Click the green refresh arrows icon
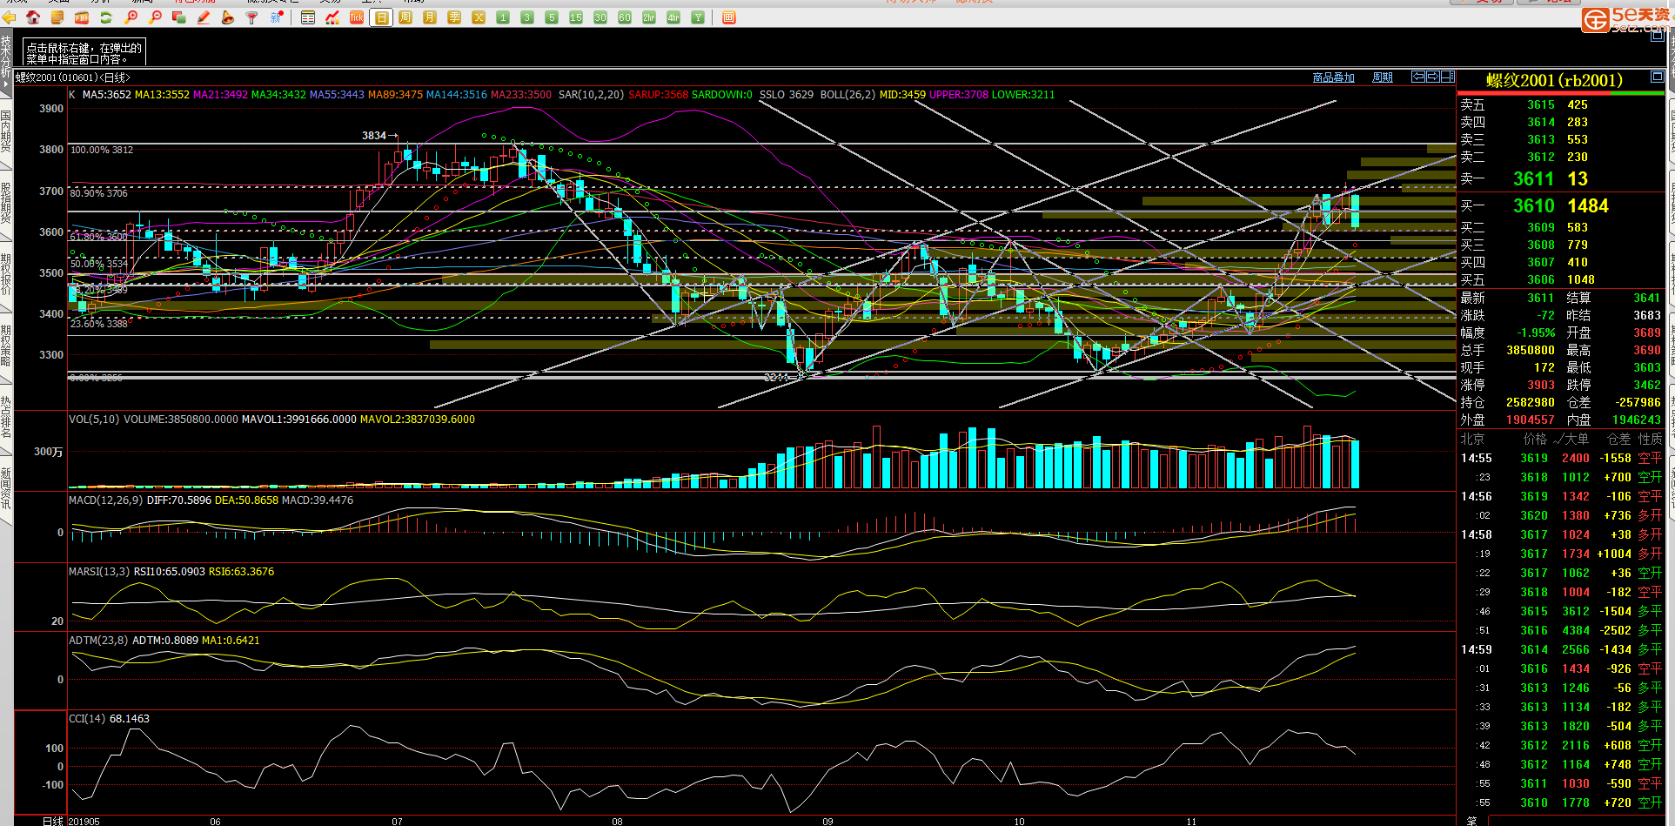 pyautogui.click(x=106, y=17)
